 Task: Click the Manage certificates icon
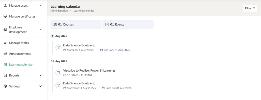click(5, 16)
